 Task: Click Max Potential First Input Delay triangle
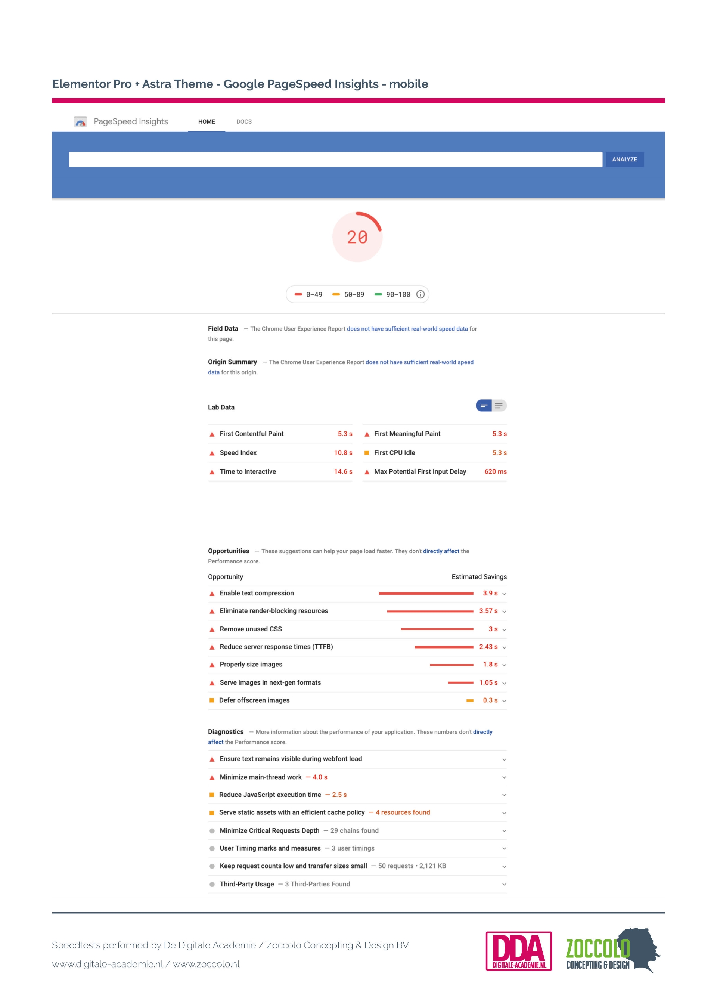366,472
